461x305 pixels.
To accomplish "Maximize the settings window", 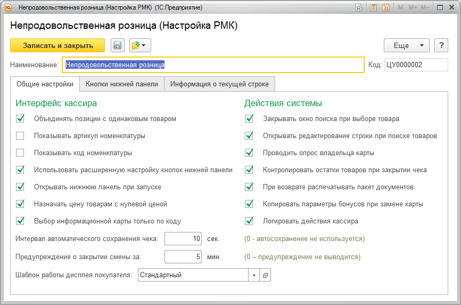I will [x=440, y=7].
